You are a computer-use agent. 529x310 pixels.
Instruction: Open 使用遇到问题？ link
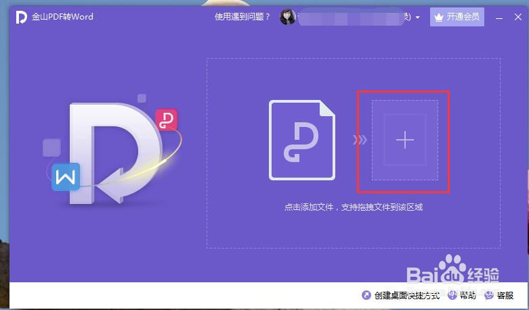[x=242, y=16]
